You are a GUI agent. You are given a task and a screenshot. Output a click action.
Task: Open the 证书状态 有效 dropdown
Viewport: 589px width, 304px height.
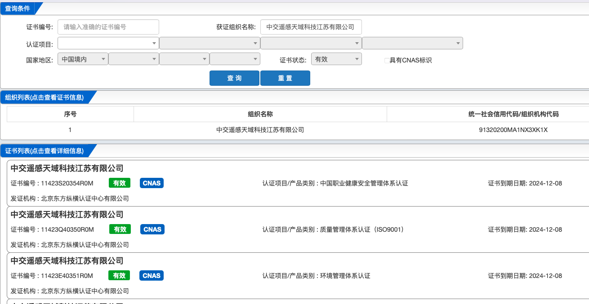(336, 59)
